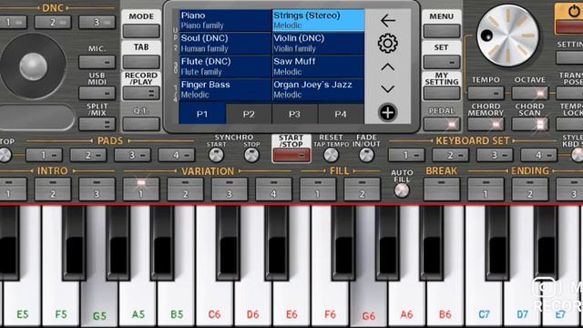Select the Violin (DNC) sound
Screen dimensions: 583x328
coord(318,44)
